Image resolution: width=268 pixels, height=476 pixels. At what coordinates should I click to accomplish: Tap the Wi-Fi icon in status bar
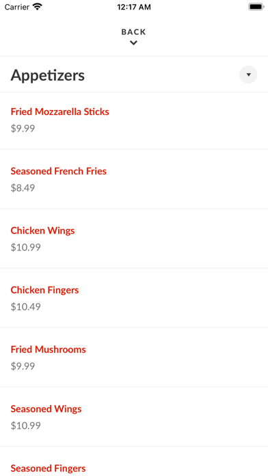coord(38,7)
